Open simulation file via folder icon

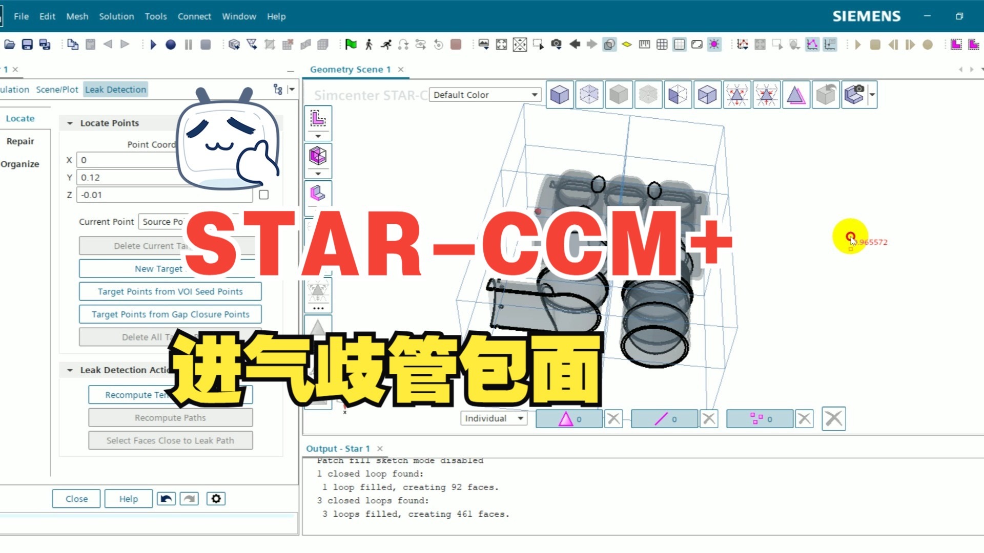(10, 45)
